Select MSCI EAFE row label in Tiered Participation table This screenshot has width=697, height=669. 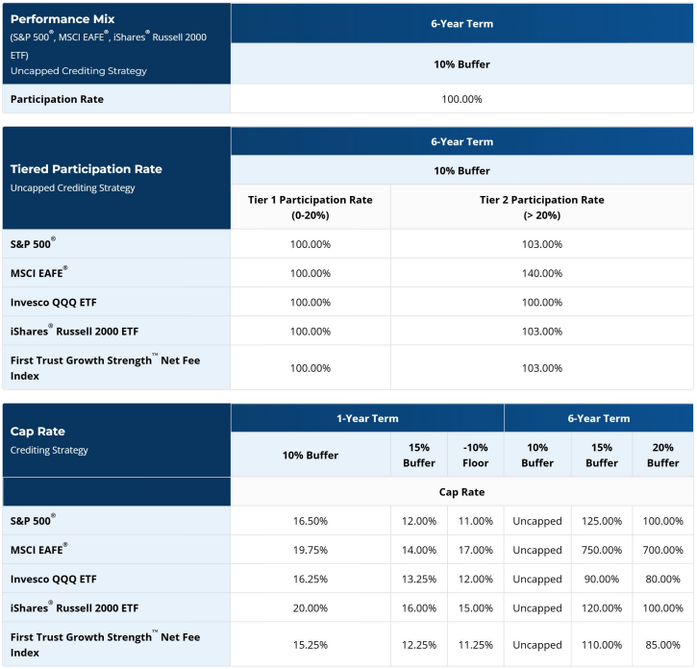(x=38, y=272)
